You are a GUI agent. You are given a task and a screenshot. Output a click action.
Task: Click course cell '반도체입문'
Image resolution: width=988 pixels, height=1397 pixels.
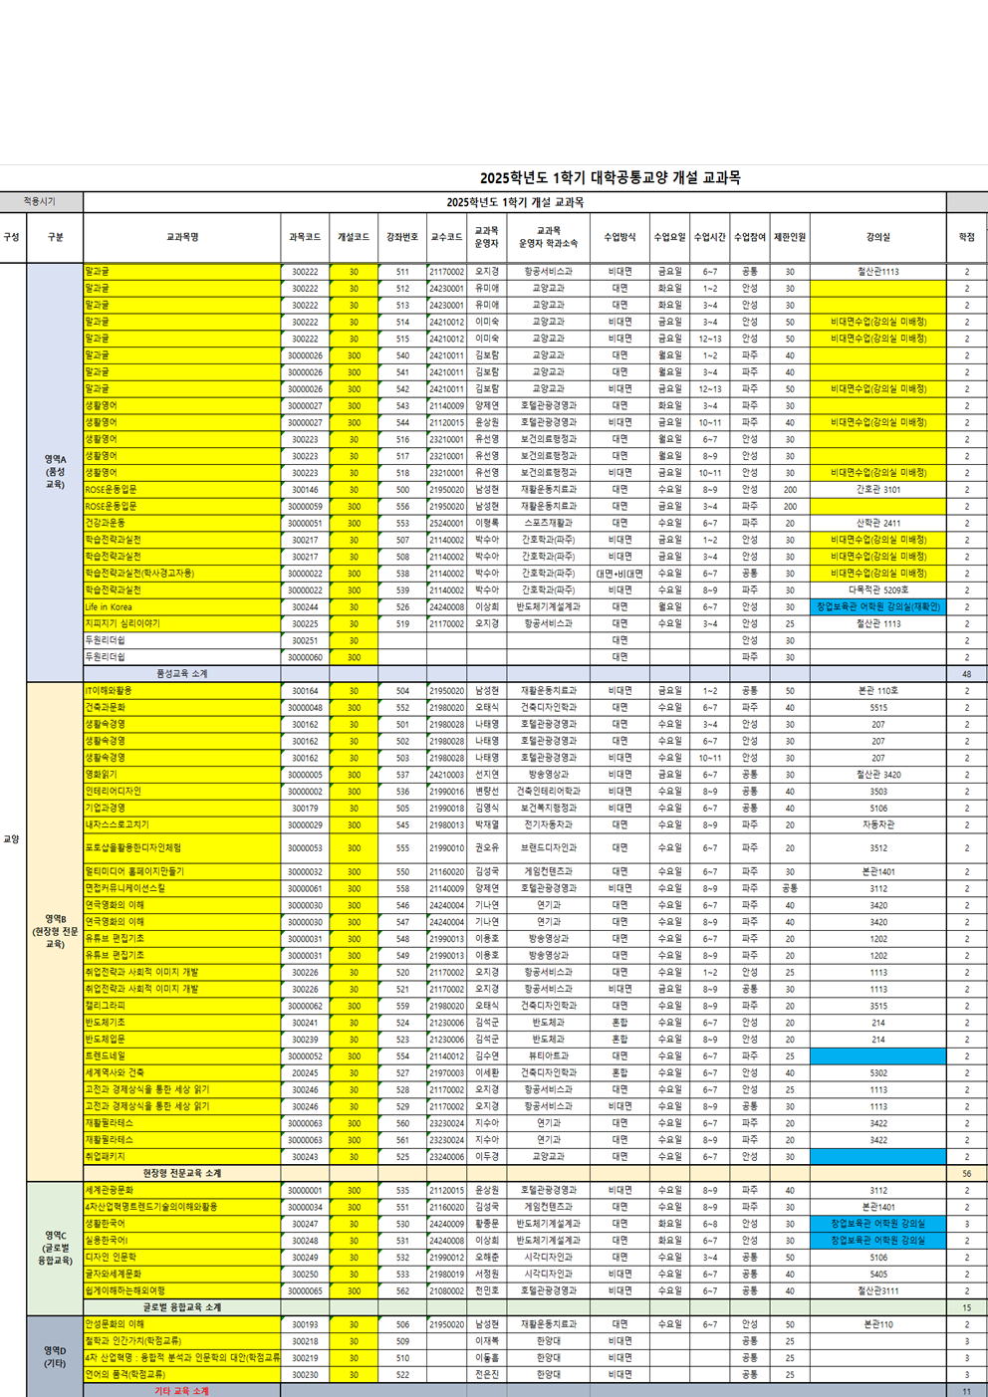point(182,1039)
